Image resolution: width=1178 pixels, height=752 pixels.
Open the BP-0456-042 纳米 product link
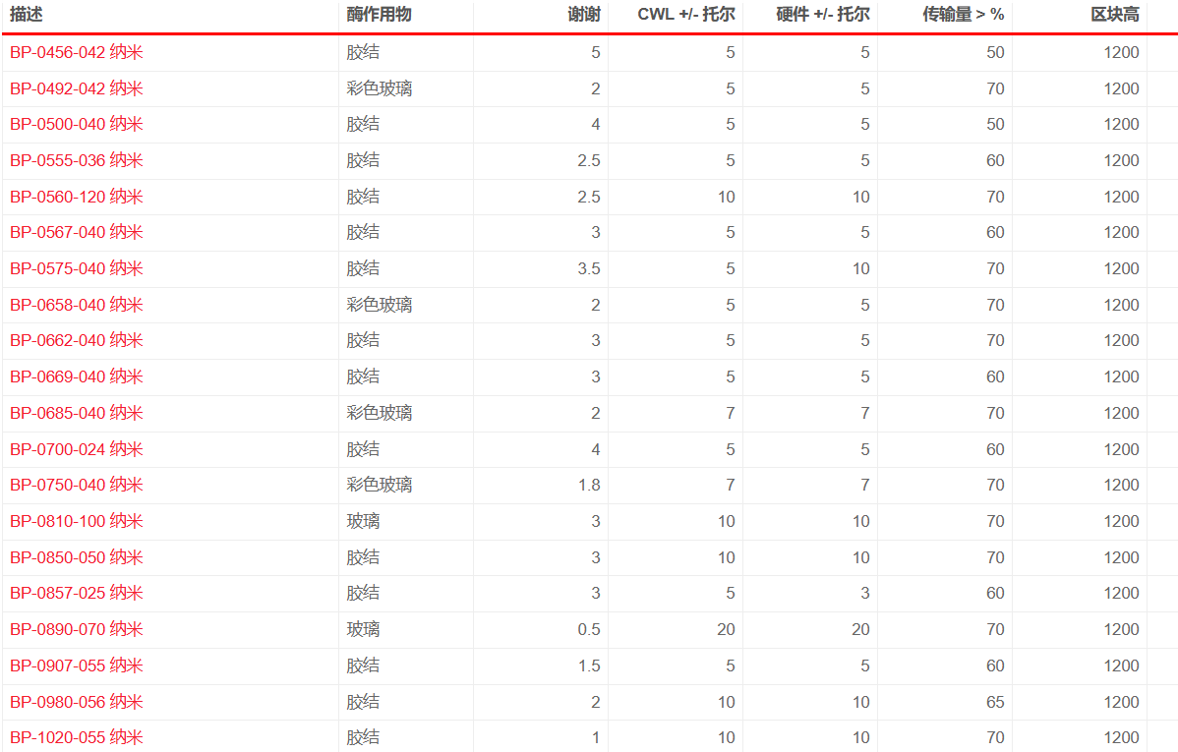tap(76, 52)
